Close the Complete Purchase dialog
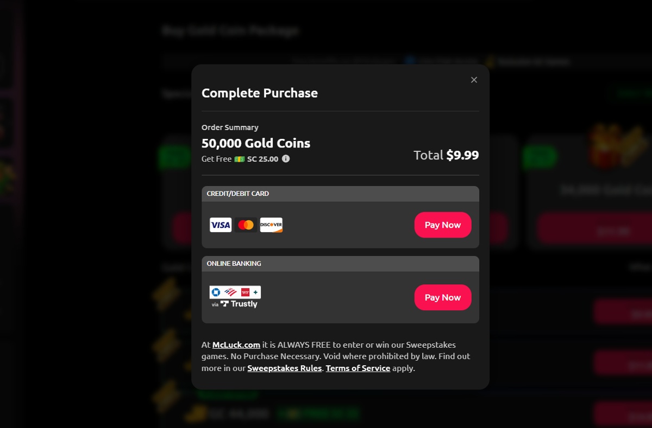Image resolution: width=652 pixels, height=428 pixels. pyautogui.click(x=474, y=80)
